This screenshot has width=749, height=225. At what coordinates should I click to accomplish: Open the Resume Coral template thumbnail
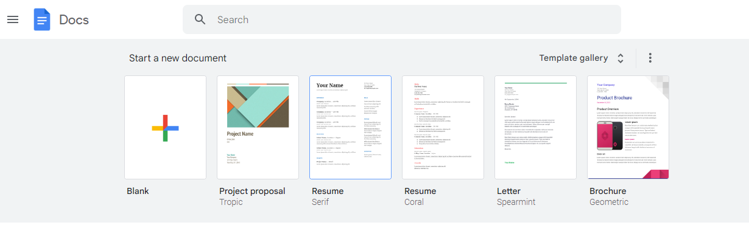443,128
